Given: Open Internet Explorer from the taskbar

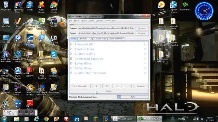Looking at the screenshot, I should 36,119.
